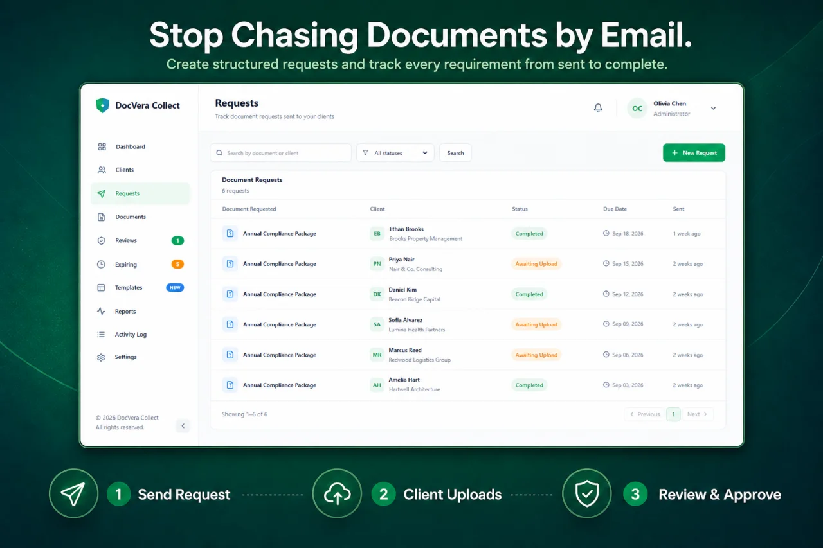This screenshot has width=823, height=548.
Task: Click the Sent column header
Action: pyautogui.click(x=678, y=209)
